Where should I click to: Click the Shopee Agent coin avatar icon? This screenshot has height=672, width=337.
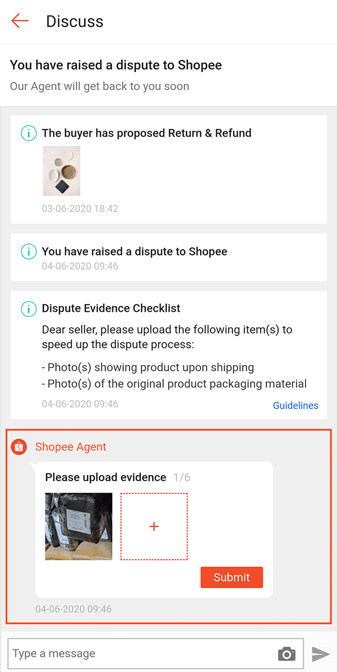[19, 446]
